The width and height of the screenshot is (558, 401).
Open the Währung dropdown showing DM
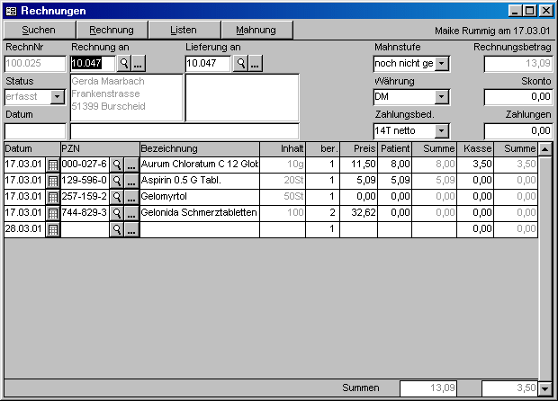[x=442, y=97]
